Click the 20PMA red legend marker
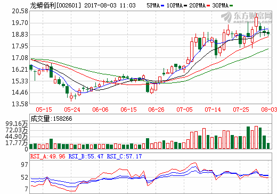 pyautogui.click(x=208, y=6)
